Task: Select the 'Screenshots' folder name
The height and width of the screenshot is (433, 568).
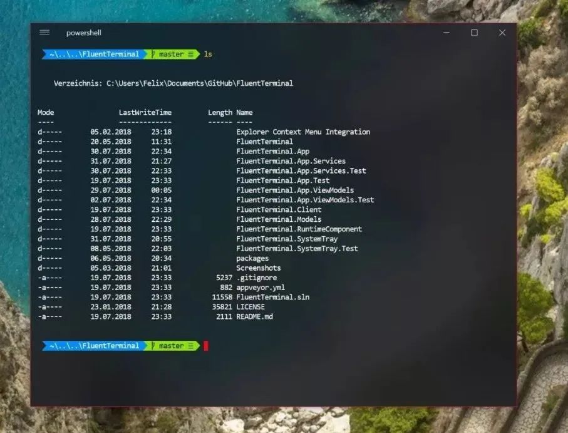Action: point(258,268)
